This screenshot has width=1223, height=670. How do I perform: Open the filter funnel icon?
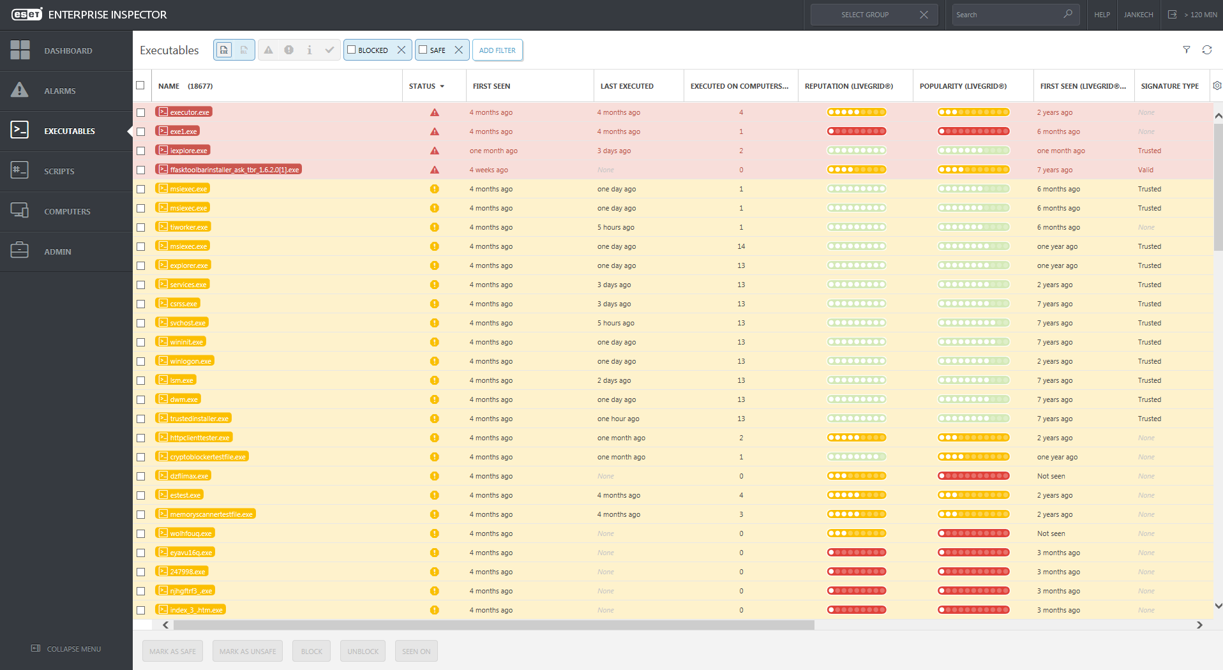click(x=1186, y=50)
